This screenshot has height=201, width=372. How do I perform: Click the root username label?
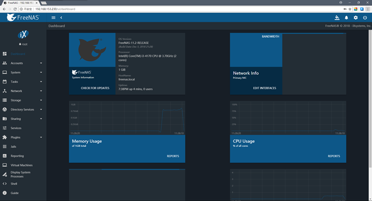(x=24, y=44)
